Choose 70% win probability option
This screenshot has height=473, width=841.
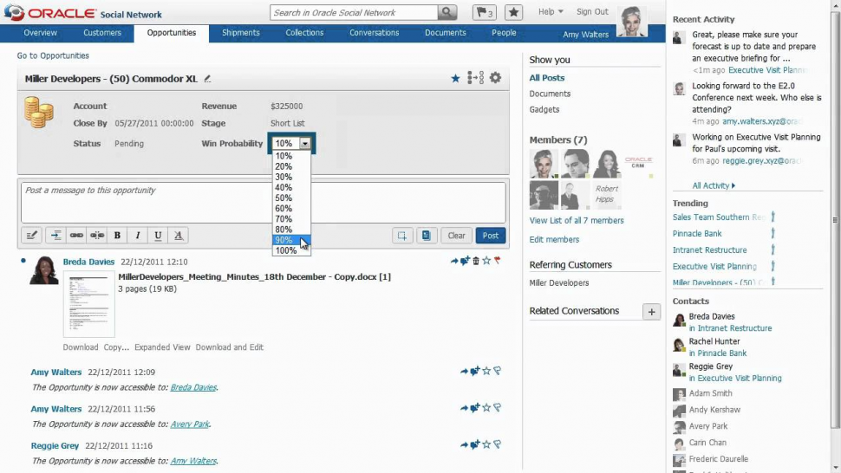click(x=291, y=218)
